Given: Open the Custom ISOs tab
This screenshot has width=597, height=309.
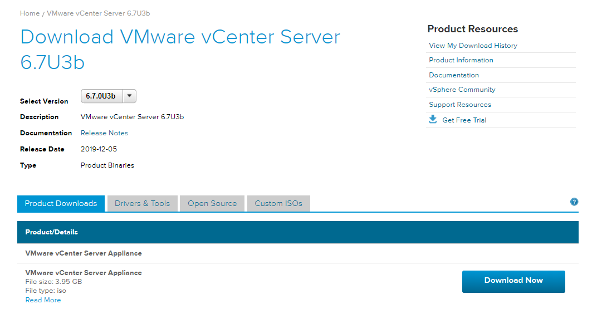Looking at the screenshot, I should coord(278,204).
